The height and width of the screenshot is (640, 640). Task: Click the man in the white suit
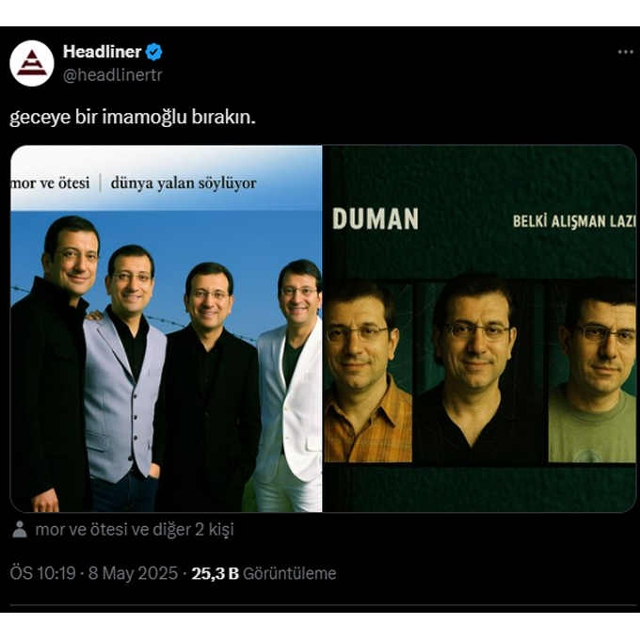point(291,386)
